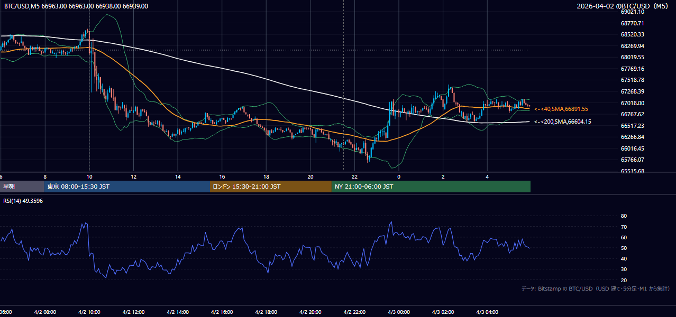Click price axis label 66266.84

pyautogui.click(x=633, y=137)
